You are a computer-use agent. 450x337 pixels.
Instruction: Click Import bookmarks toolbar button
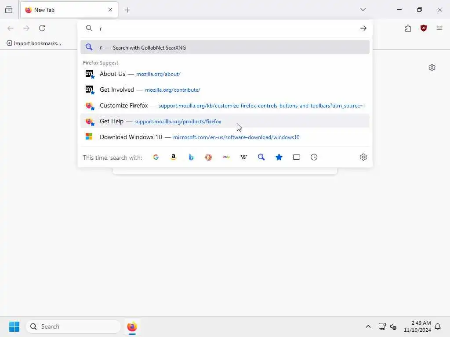[x=33, y=43]
